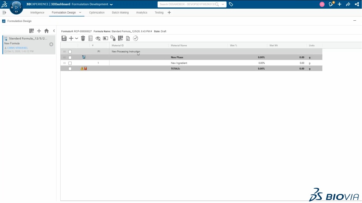Screen dimensions: 362x203
Task: Switch to the Optimization tab
Action: (x=97, y=12)
